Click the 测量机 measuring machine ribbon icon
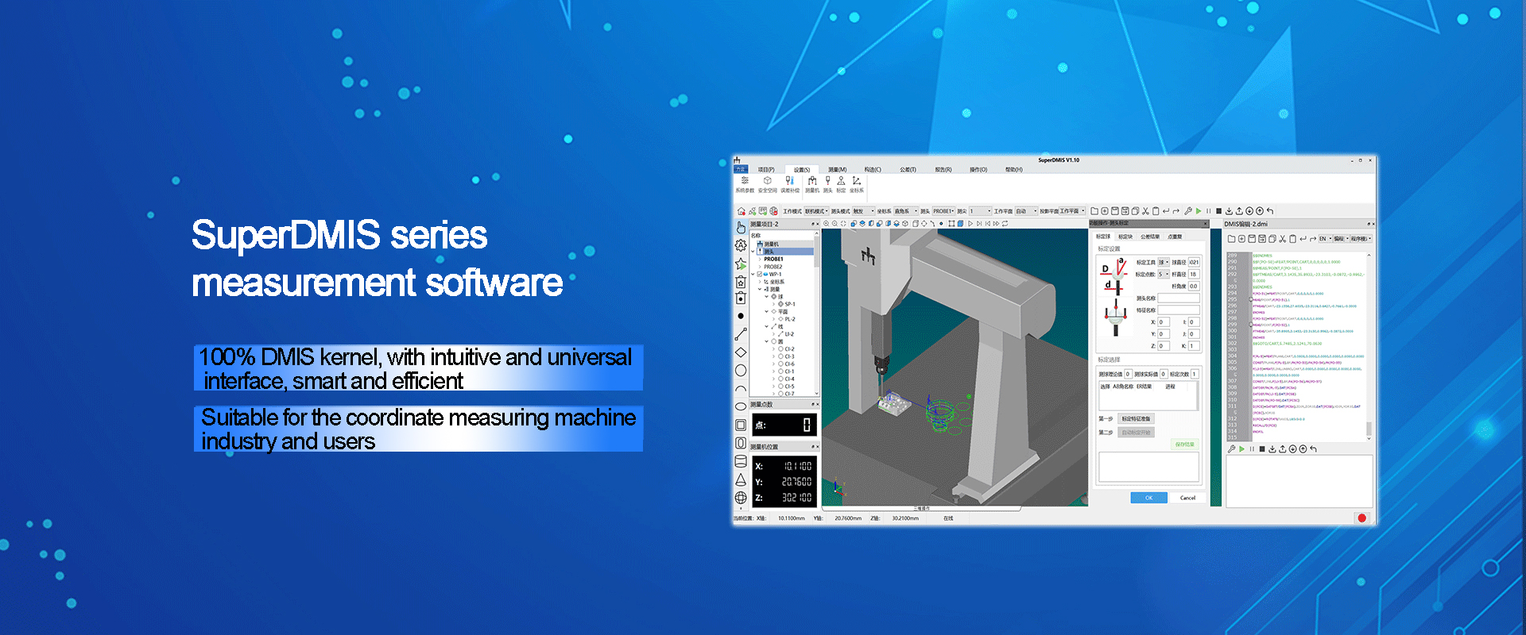 (812, 183)
